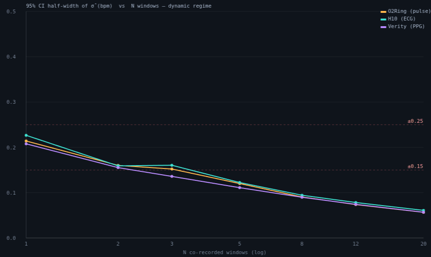431x257 pixels.
Task: Select the O2Ring data point at N=1
Action: 26,141
